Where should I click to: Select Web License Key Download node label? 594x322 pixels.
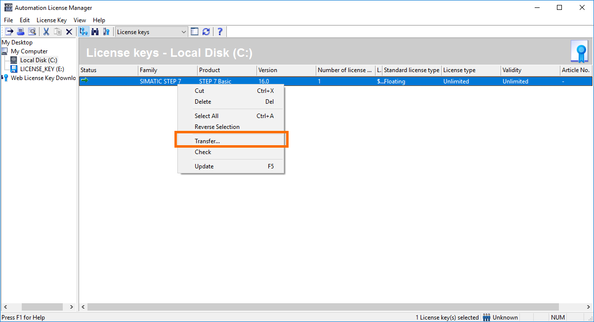click(43, 78)
